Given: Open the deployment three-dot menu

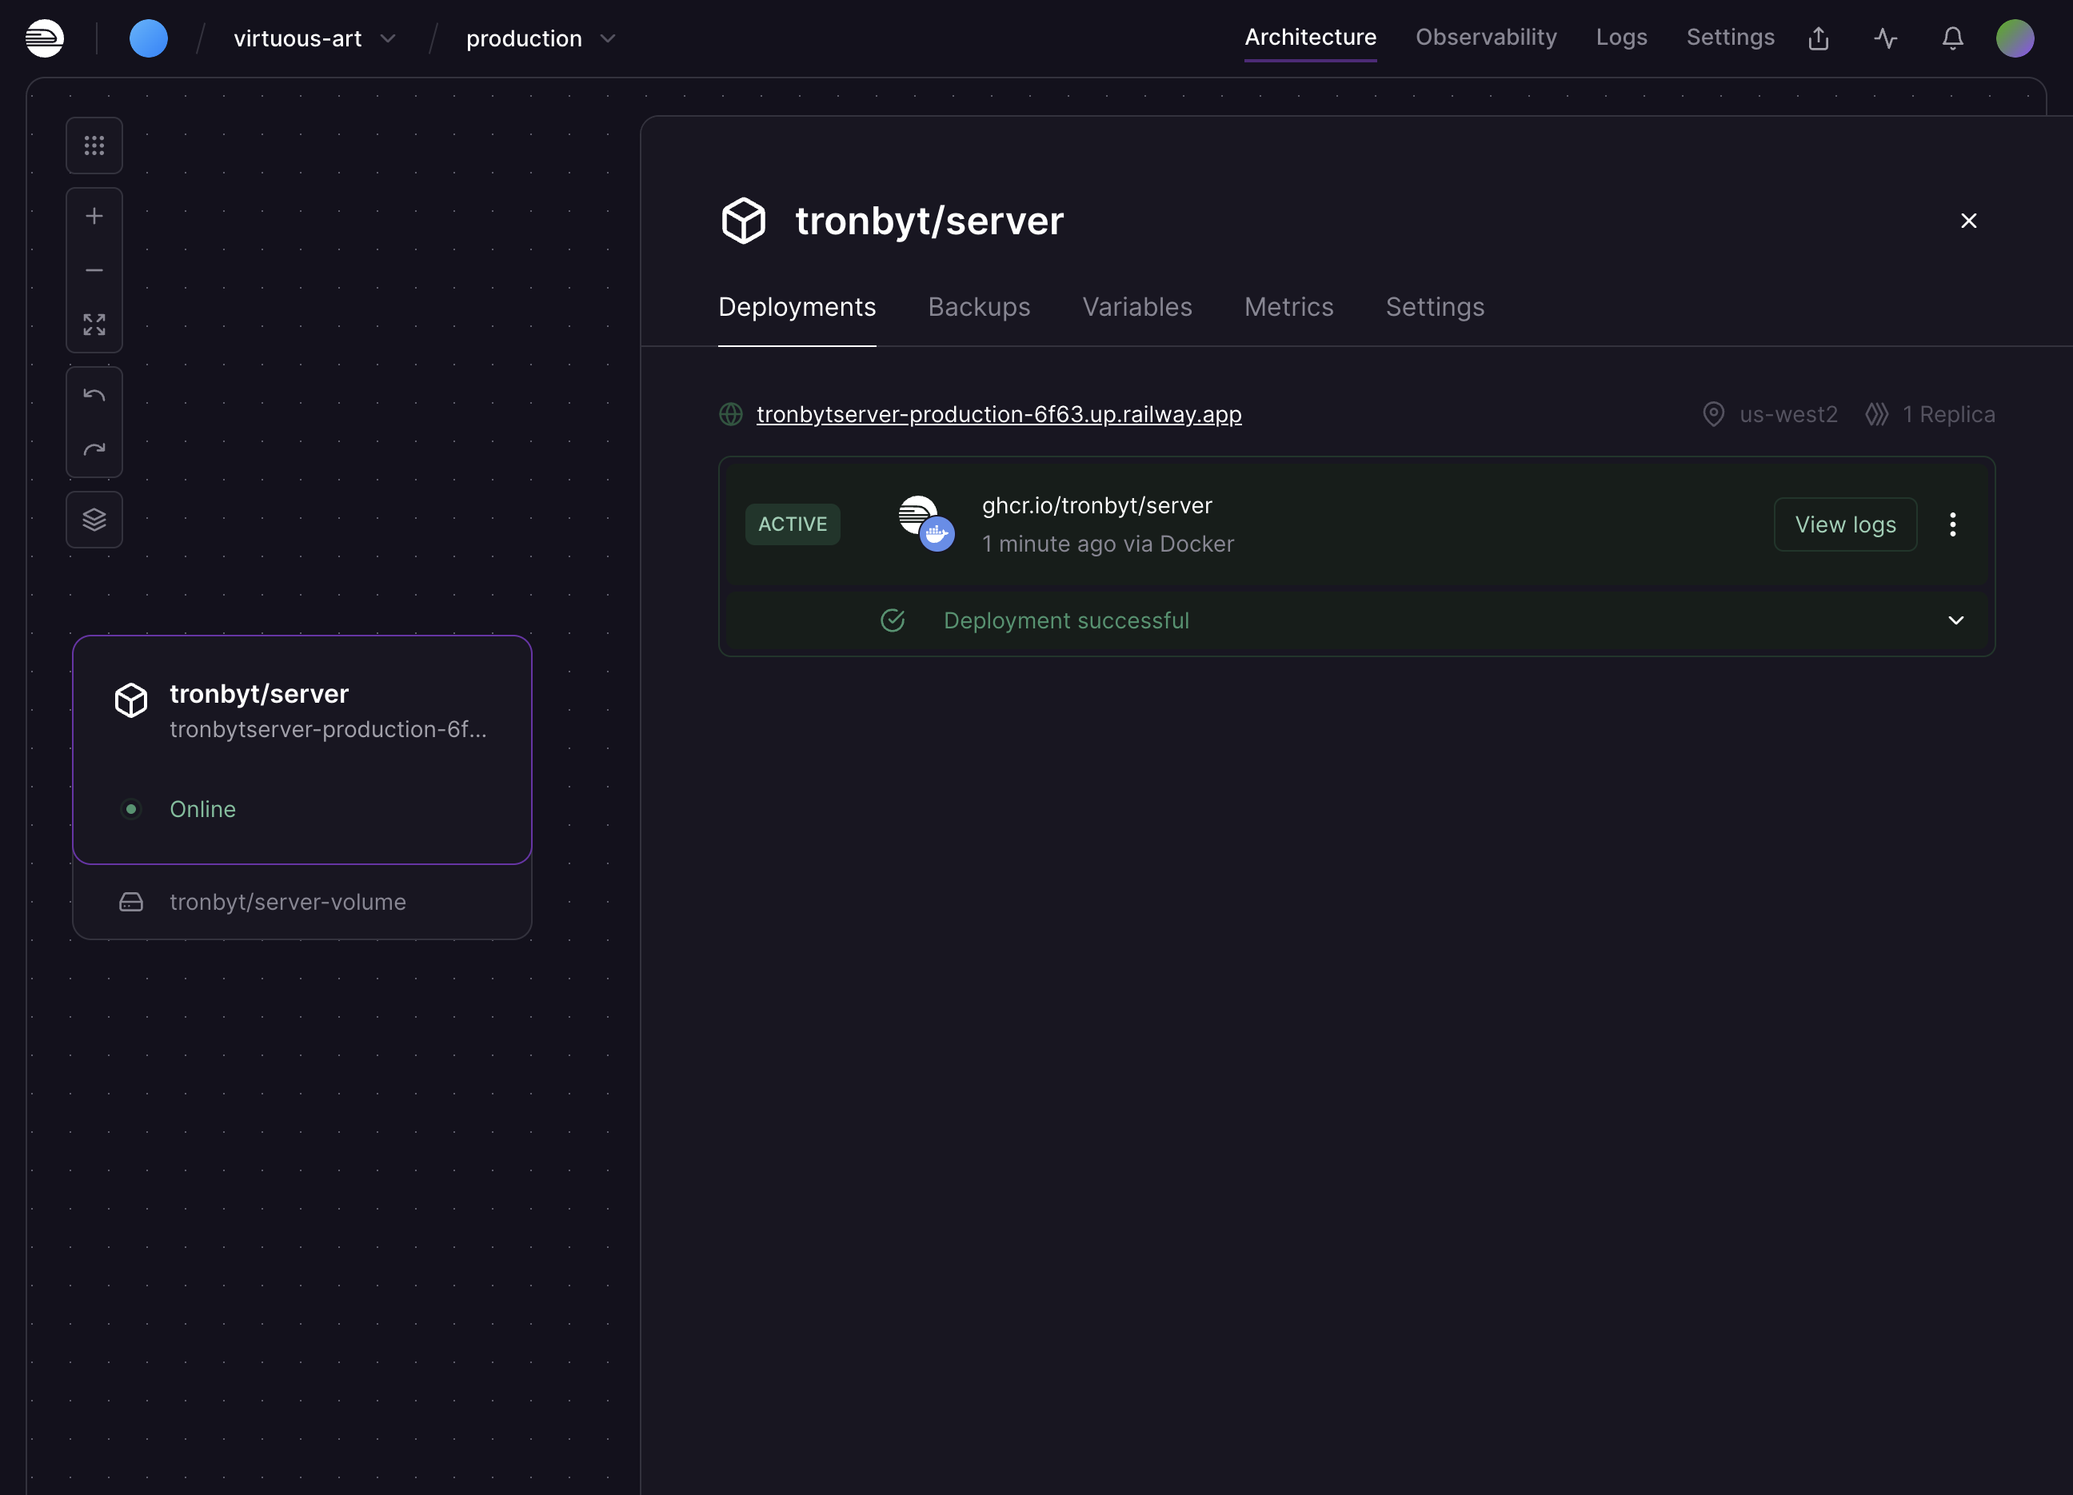Looking at the screenshot, I should (1952, 524).
